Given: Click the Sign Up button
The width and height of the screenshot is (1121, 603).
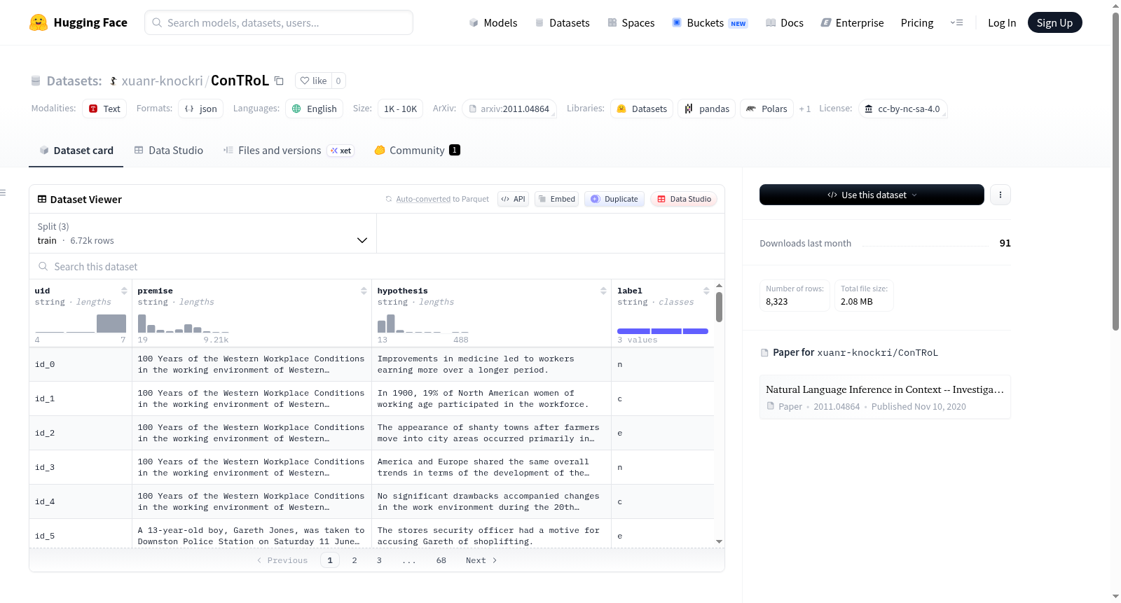Looking at the screenshot, I should (1054, 22).
